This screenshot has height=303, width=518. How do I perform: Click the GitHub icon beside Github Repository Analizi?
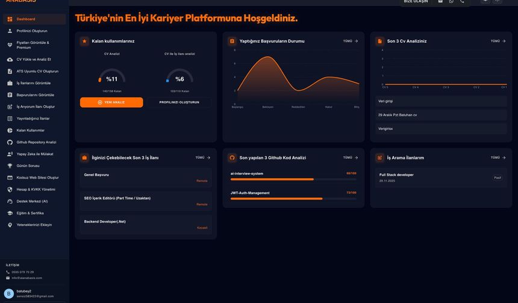click(x=10, y=142)
